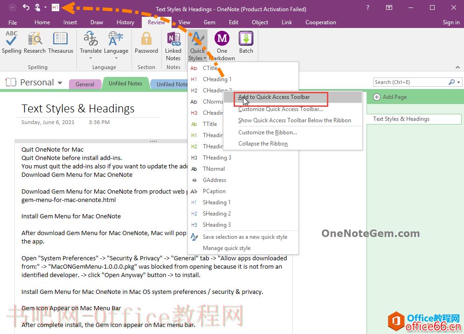The width and height of the screenshot is (464, 334).
Task: Switch to the Home tab
Action: 42,22
